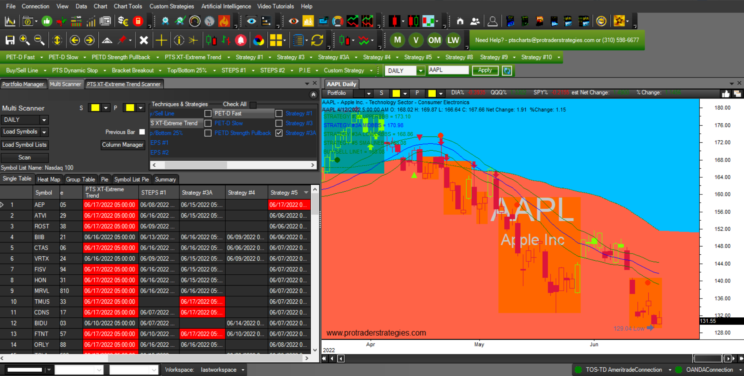744x376 pixels.
Task: Toggle the Previous Bar checkbox
Action: point(142,132)
